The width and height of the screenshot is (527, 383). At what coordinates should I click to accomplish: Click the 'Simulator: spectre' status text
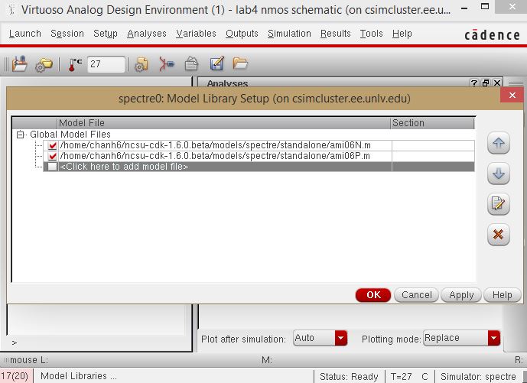click(x=478, y=377)
